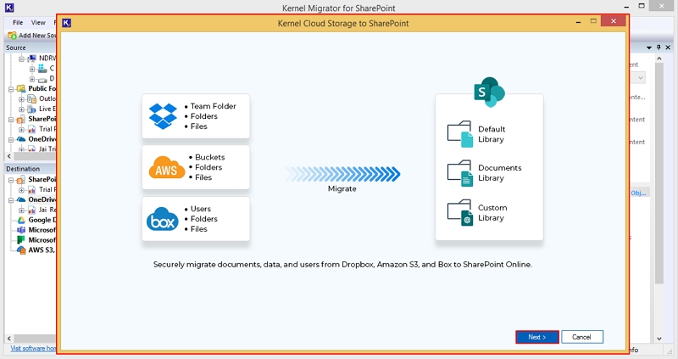The height and width of the screenshot is (359, 678).
Task: Click the Next > button in the dialog
Action: (537, 337)
